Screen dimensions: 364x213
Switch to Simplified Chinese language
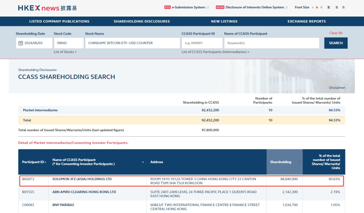click(x=337, y=7)
